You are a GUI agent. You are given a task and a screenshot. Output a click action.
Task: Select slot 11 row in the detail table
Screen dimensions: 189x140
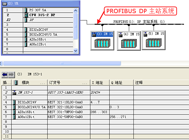pyautogui.click(x=95, y=137)
